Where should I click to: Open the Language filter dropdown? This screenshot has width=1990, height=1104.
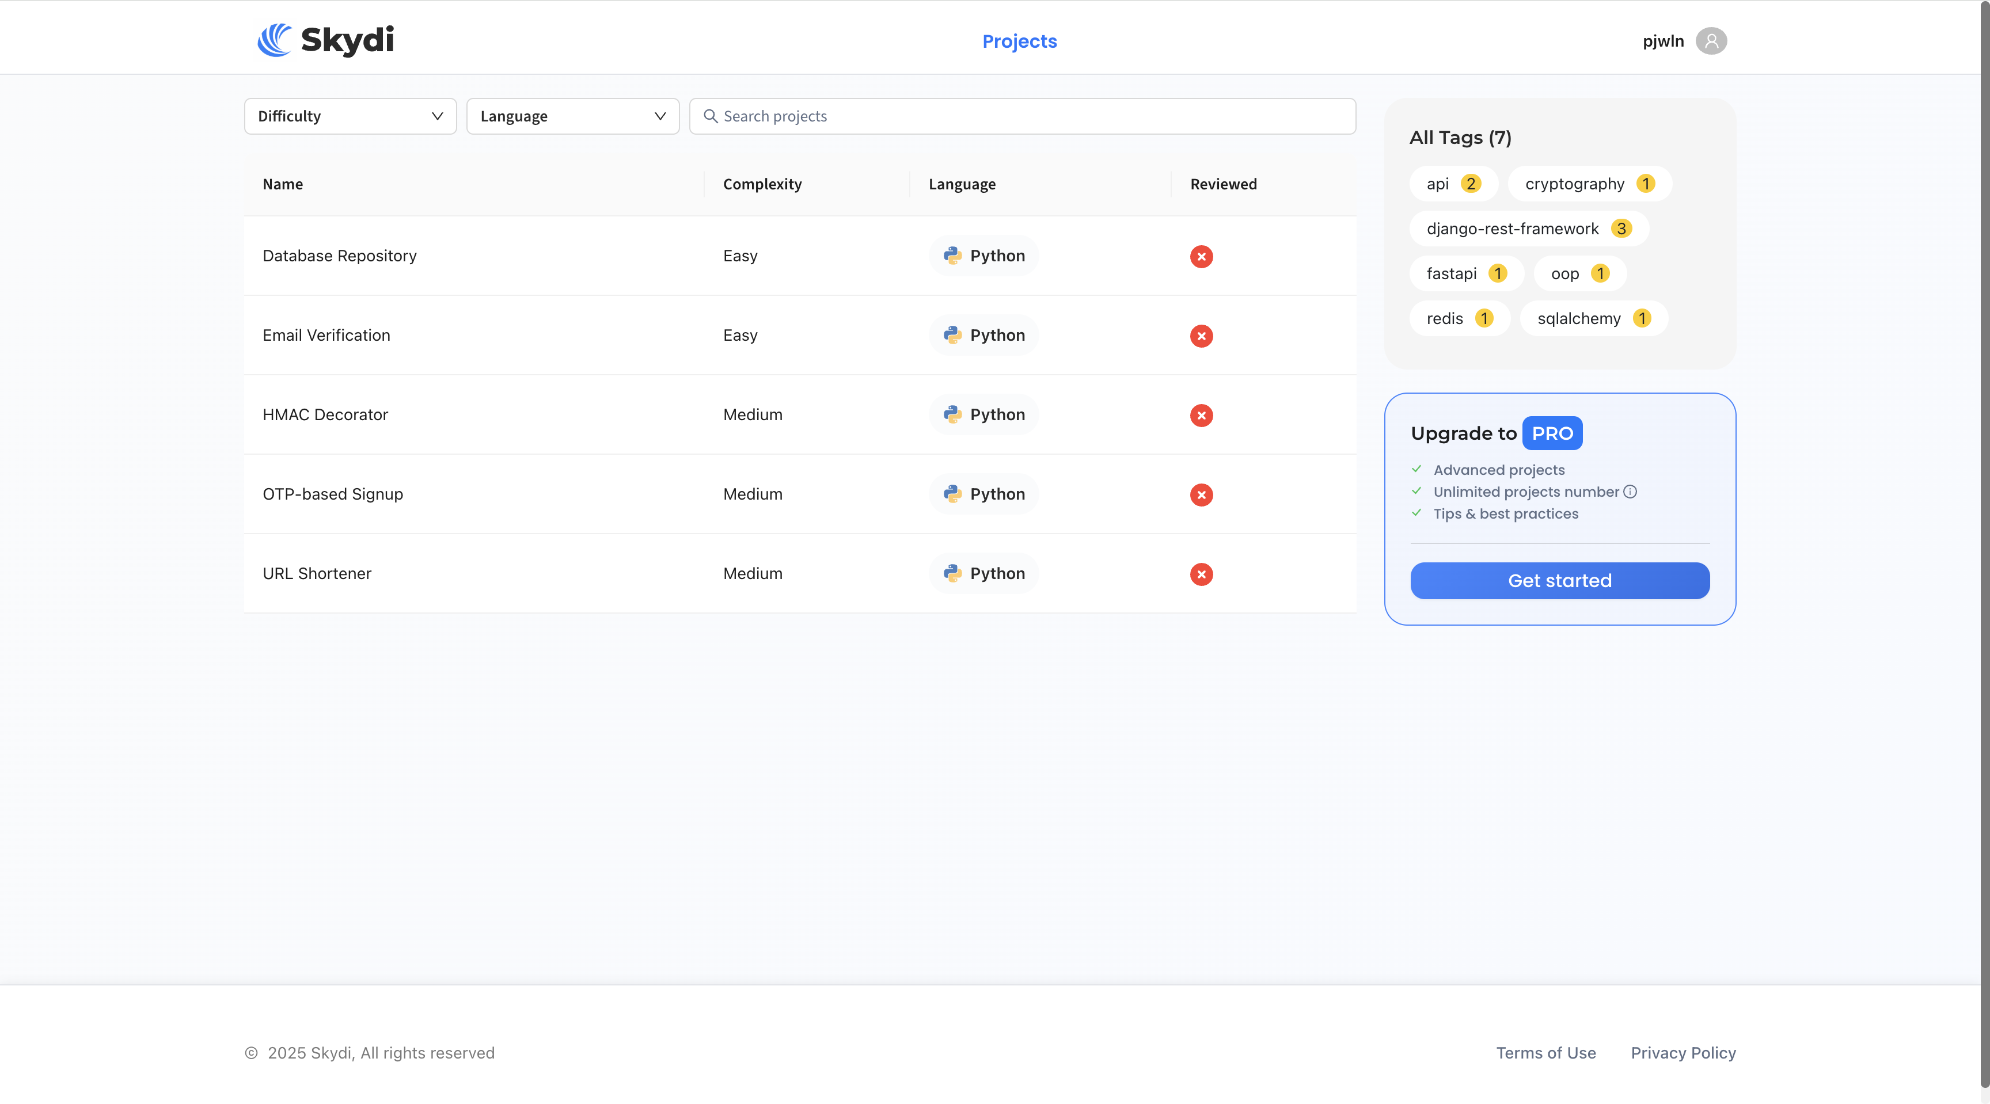(x=572, y=116)
